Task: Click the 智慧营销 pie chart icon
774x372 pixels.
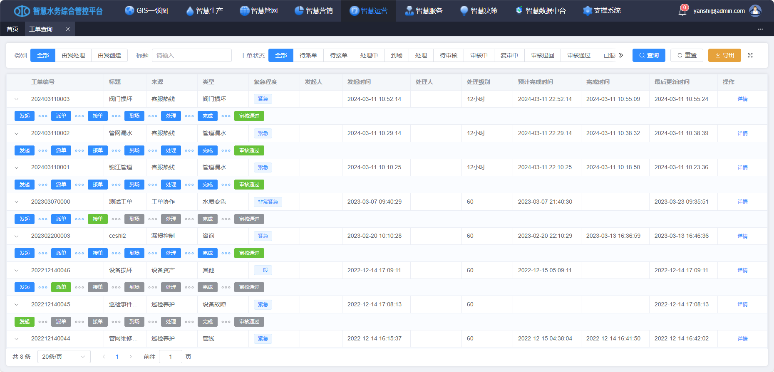Action: pos(299,10)
